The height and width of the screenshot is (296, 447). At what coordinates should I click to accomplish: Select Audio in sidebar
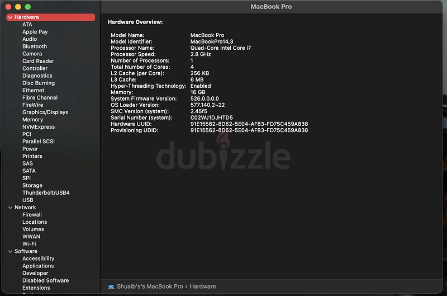click(30, 39)
